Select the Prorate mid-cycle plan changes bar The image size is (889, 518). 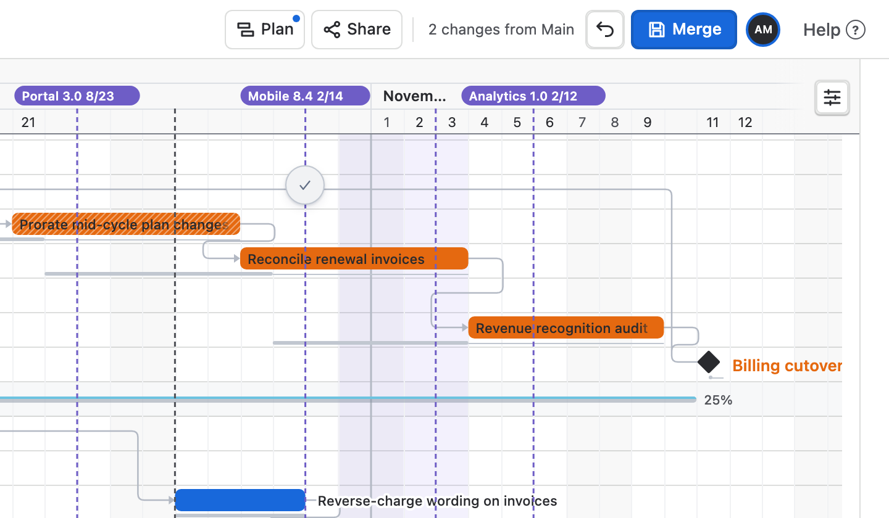coord(126,224)
